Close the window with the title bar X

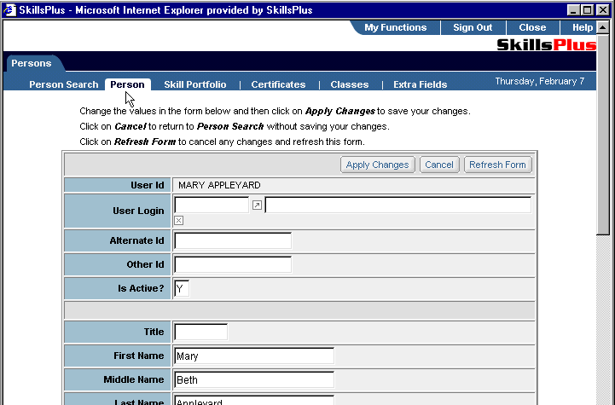click(603, 9)
